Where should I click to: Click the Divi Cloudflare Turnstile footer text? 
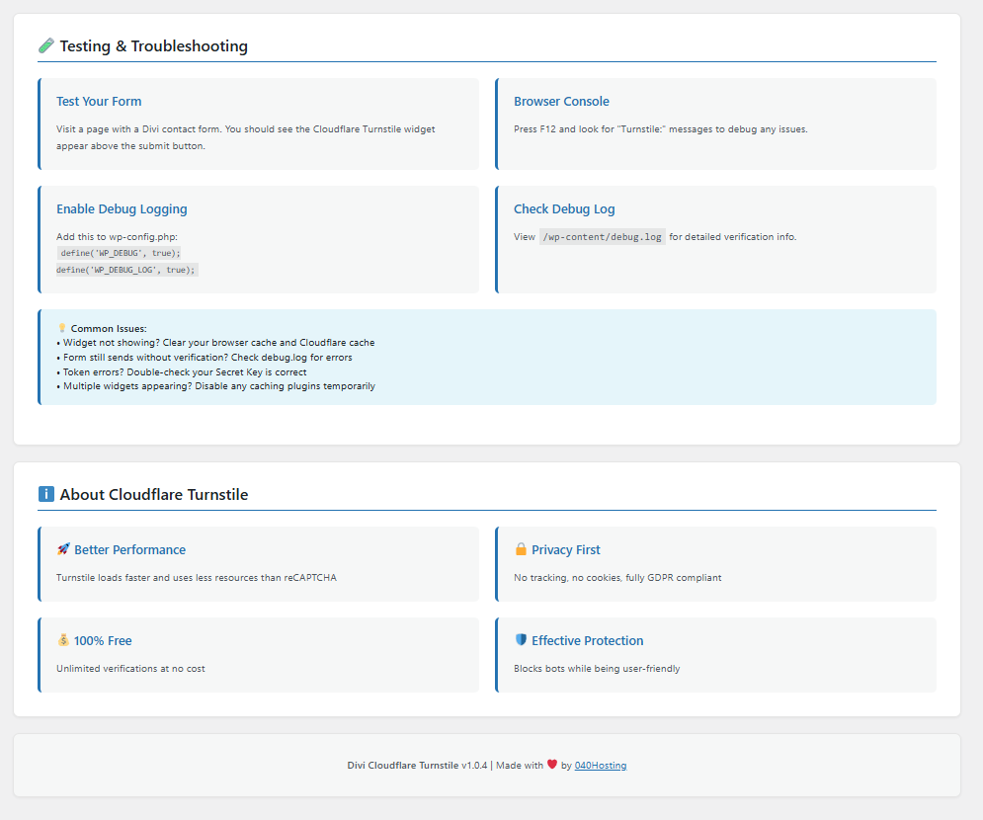pyautogui.click(x=402, y=766)
